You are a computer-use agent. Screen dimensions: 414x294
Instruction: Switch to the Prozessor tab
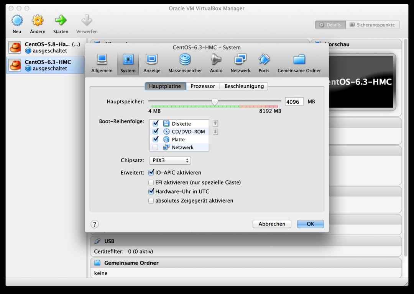coord(202,86)
